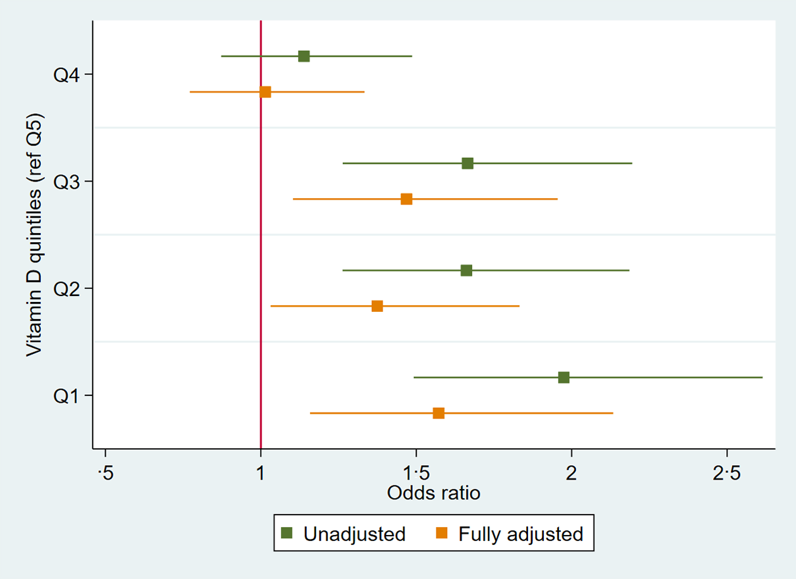
Task: Pick the green Unadjusted marker for Q2
Action: click(466, 270)
